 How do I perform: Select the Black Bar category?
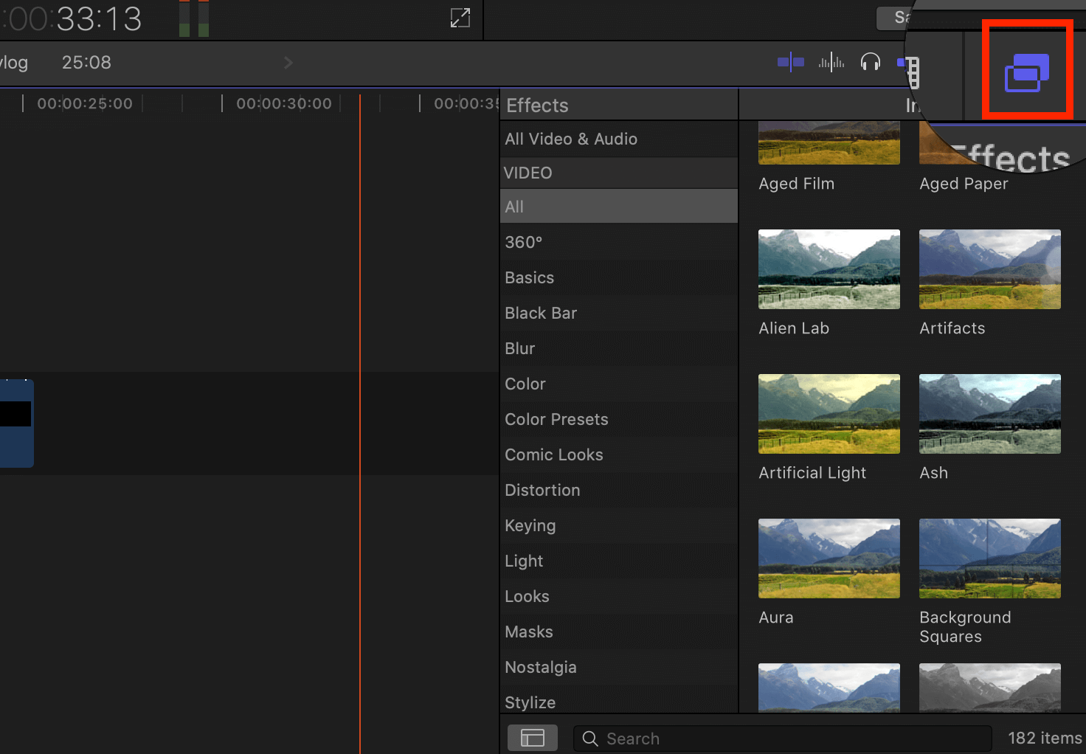point(619,313)
